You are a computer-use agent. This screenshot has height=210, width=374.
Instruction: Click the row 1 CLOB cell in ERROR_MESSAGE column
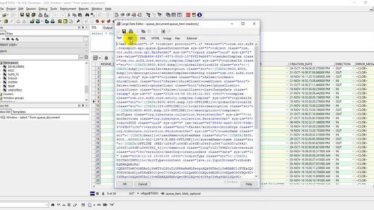(365, 68)
